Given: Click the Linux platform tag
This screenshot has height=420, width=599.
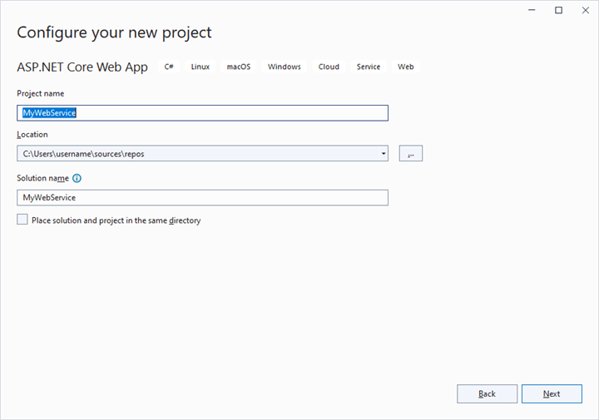Looking at the screenshot, I should point(200,67).
